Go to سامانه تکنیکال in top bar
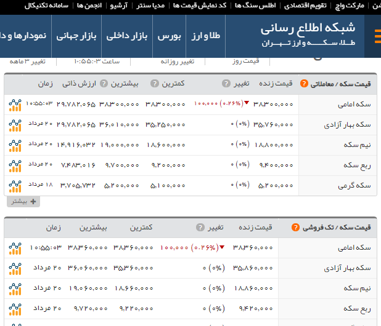This screenshot has height=326, width=381. pos(48,6)
